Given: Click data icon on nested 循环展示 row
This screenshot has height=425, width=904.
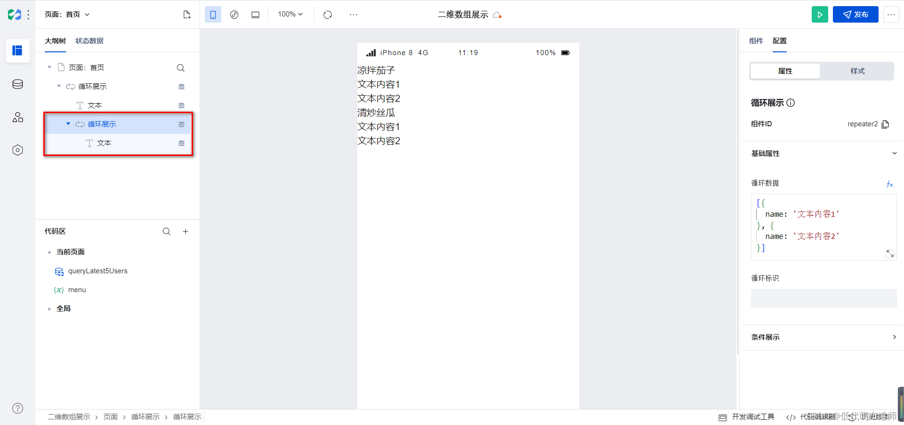Looking at the screenshot, I should click(181, 124).
